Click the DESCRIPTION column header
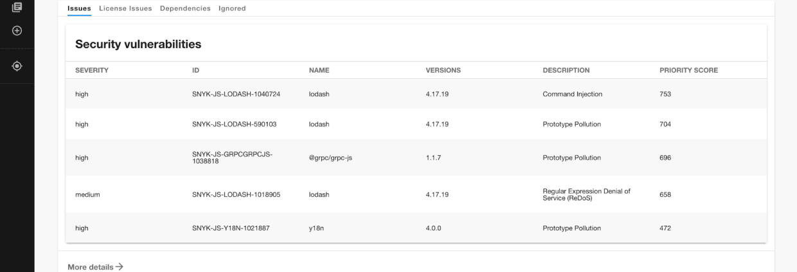Viewport: 797px width, 272px height. [x=566, y=70]
